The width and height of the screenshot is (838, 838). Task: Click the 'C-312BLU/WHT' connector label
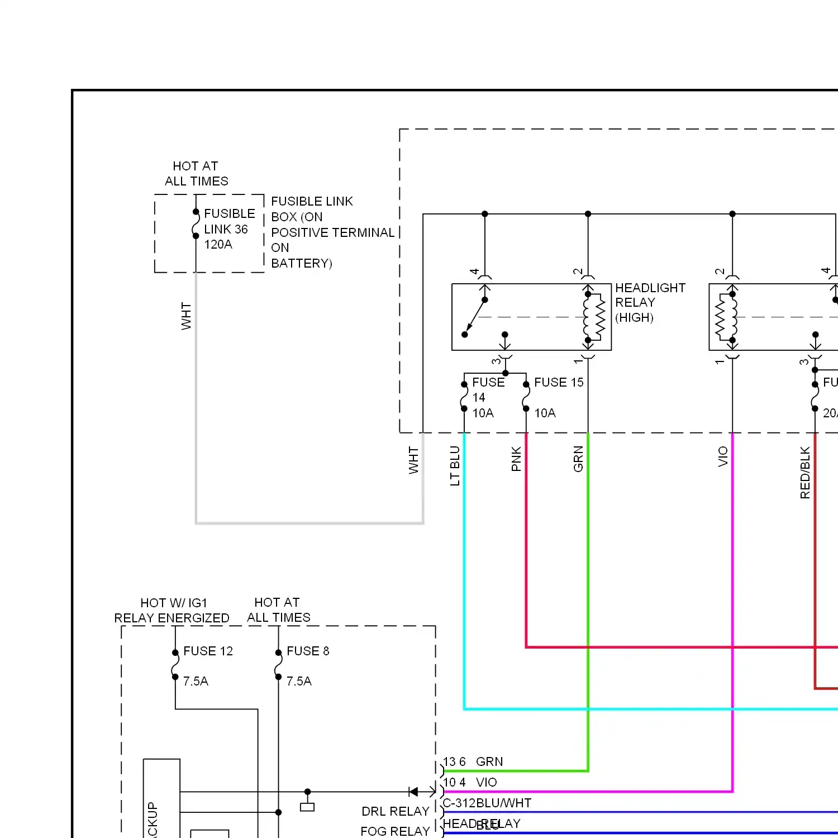487,803
